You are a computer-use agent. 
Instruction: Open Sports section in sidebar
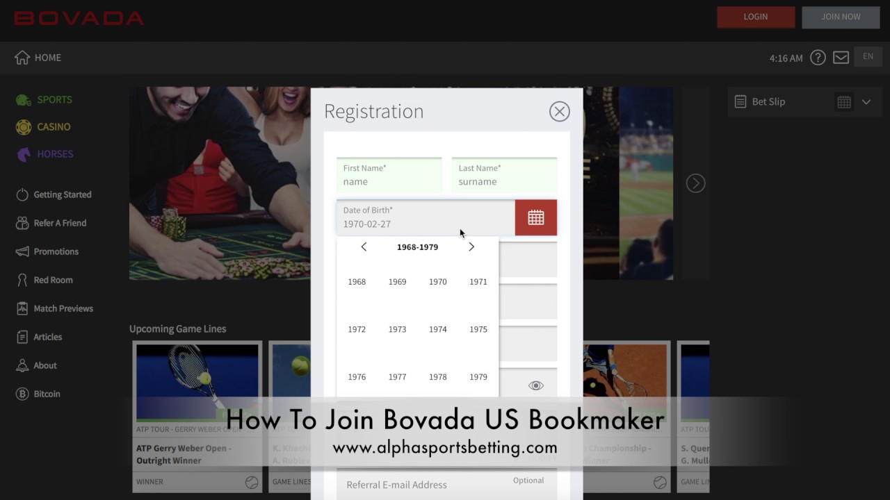tap(44, 99)
